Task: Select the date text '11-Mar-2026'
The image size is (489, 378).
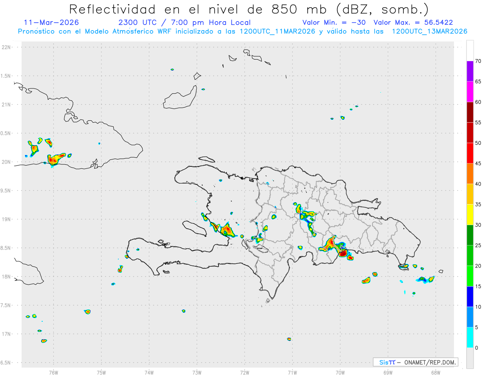Action: pos(51,22)
